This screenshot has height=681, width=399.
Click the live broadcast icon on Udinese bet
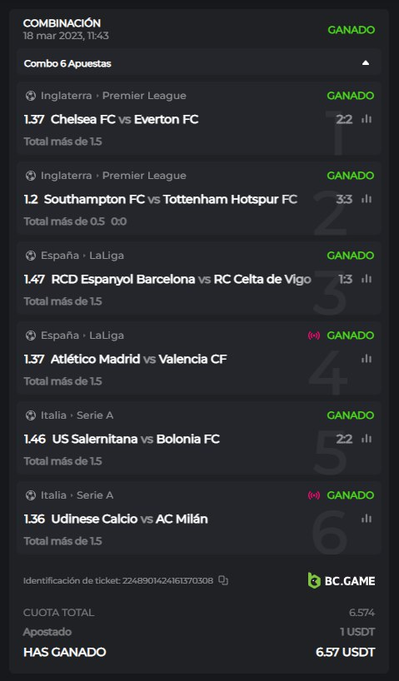coord(314,495)
